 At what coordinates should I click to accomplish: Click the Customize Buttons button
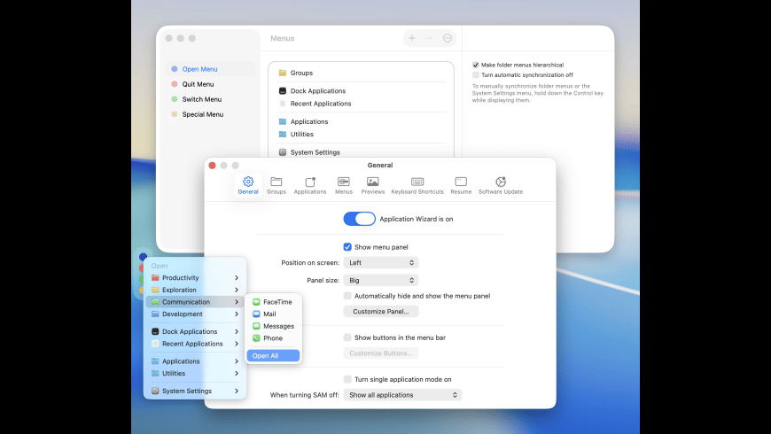(x=380, y=353)
